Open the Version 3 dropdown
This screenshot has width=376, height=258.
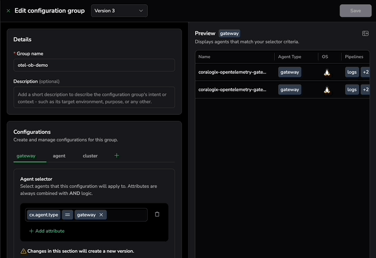pos(119,11)
